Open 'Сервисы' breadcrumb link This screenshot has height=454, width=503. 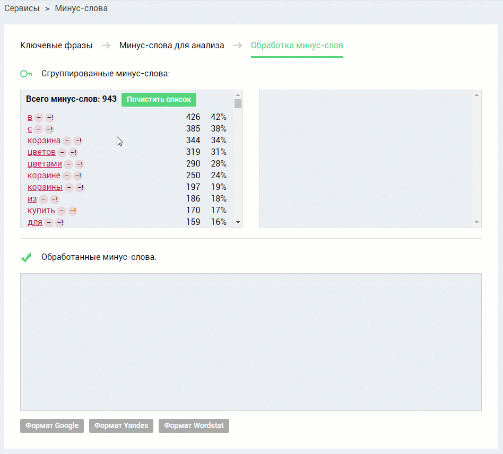[x=22, y=8]
